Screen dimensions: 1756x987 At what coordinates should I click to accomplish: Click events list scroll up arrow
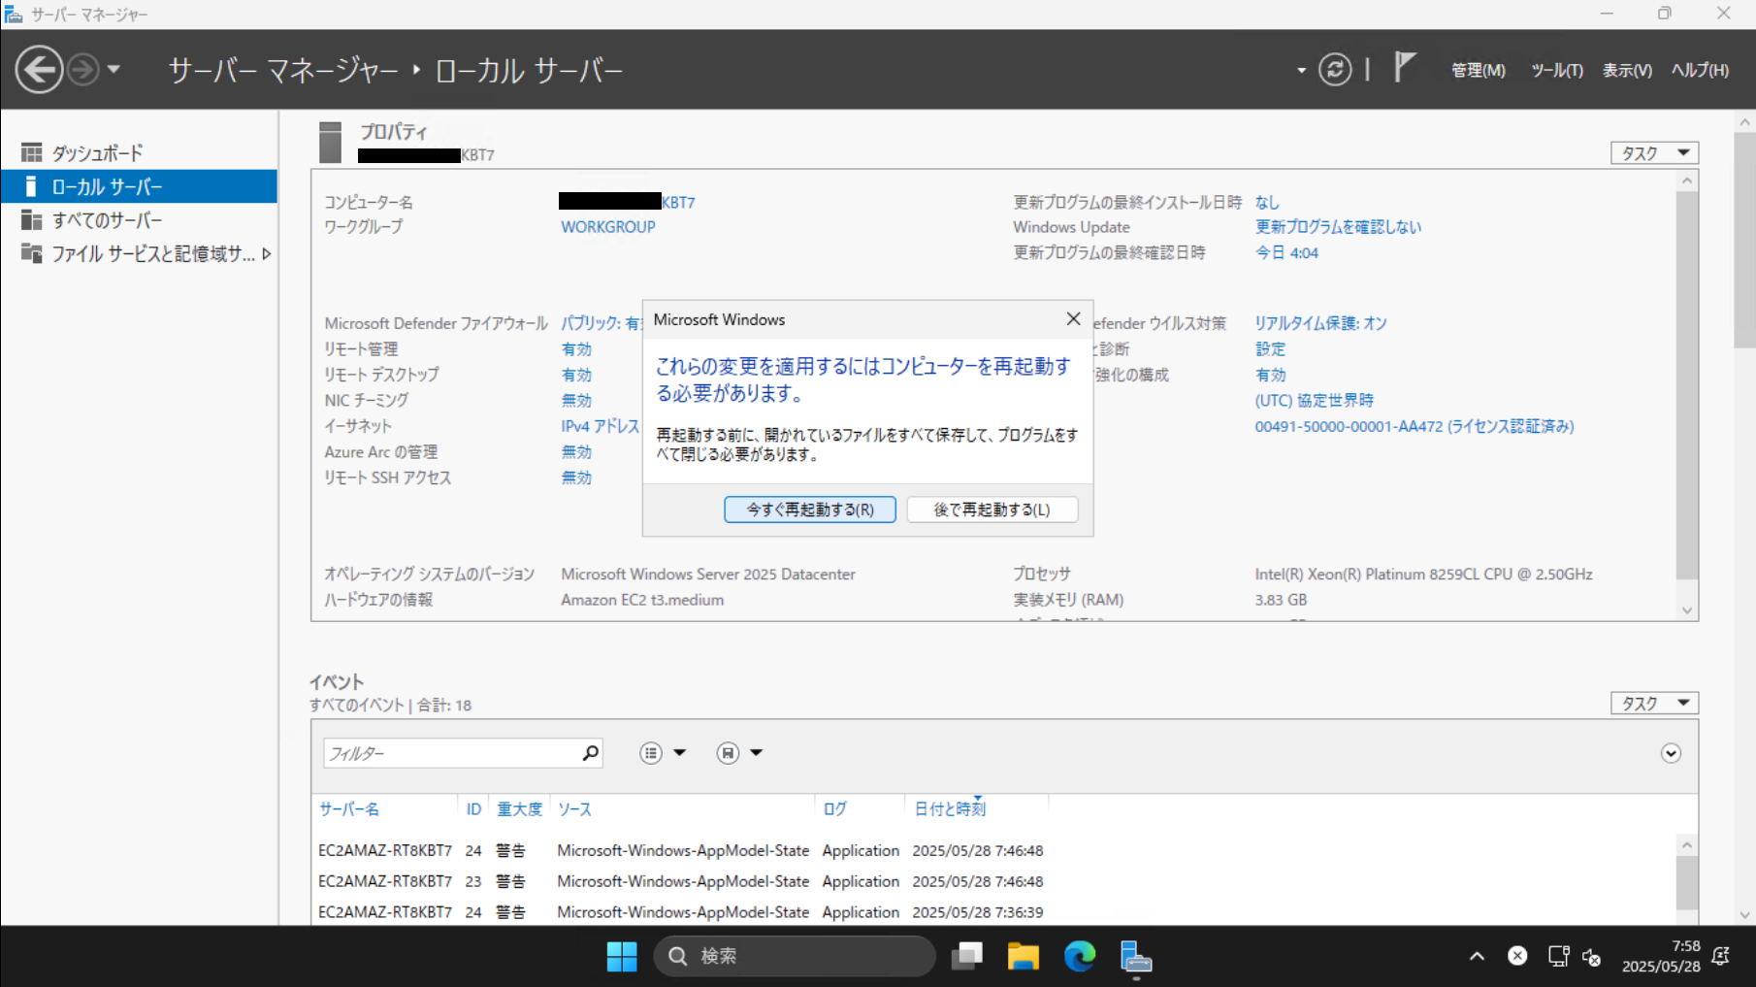[x=1687, y=845]
